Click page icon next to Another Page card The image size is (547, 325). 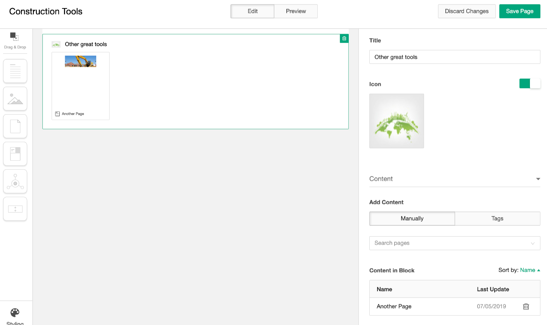57,114
